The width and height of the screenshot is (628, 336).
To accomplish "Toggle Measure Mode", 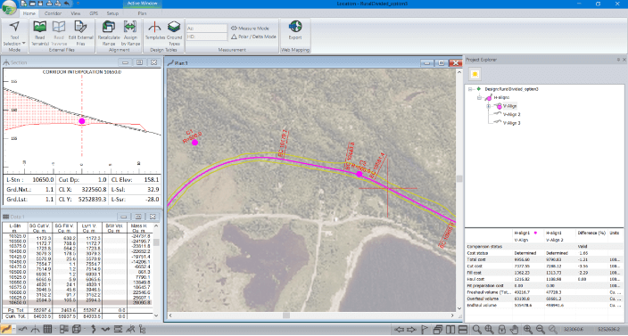I will point(250,29).
